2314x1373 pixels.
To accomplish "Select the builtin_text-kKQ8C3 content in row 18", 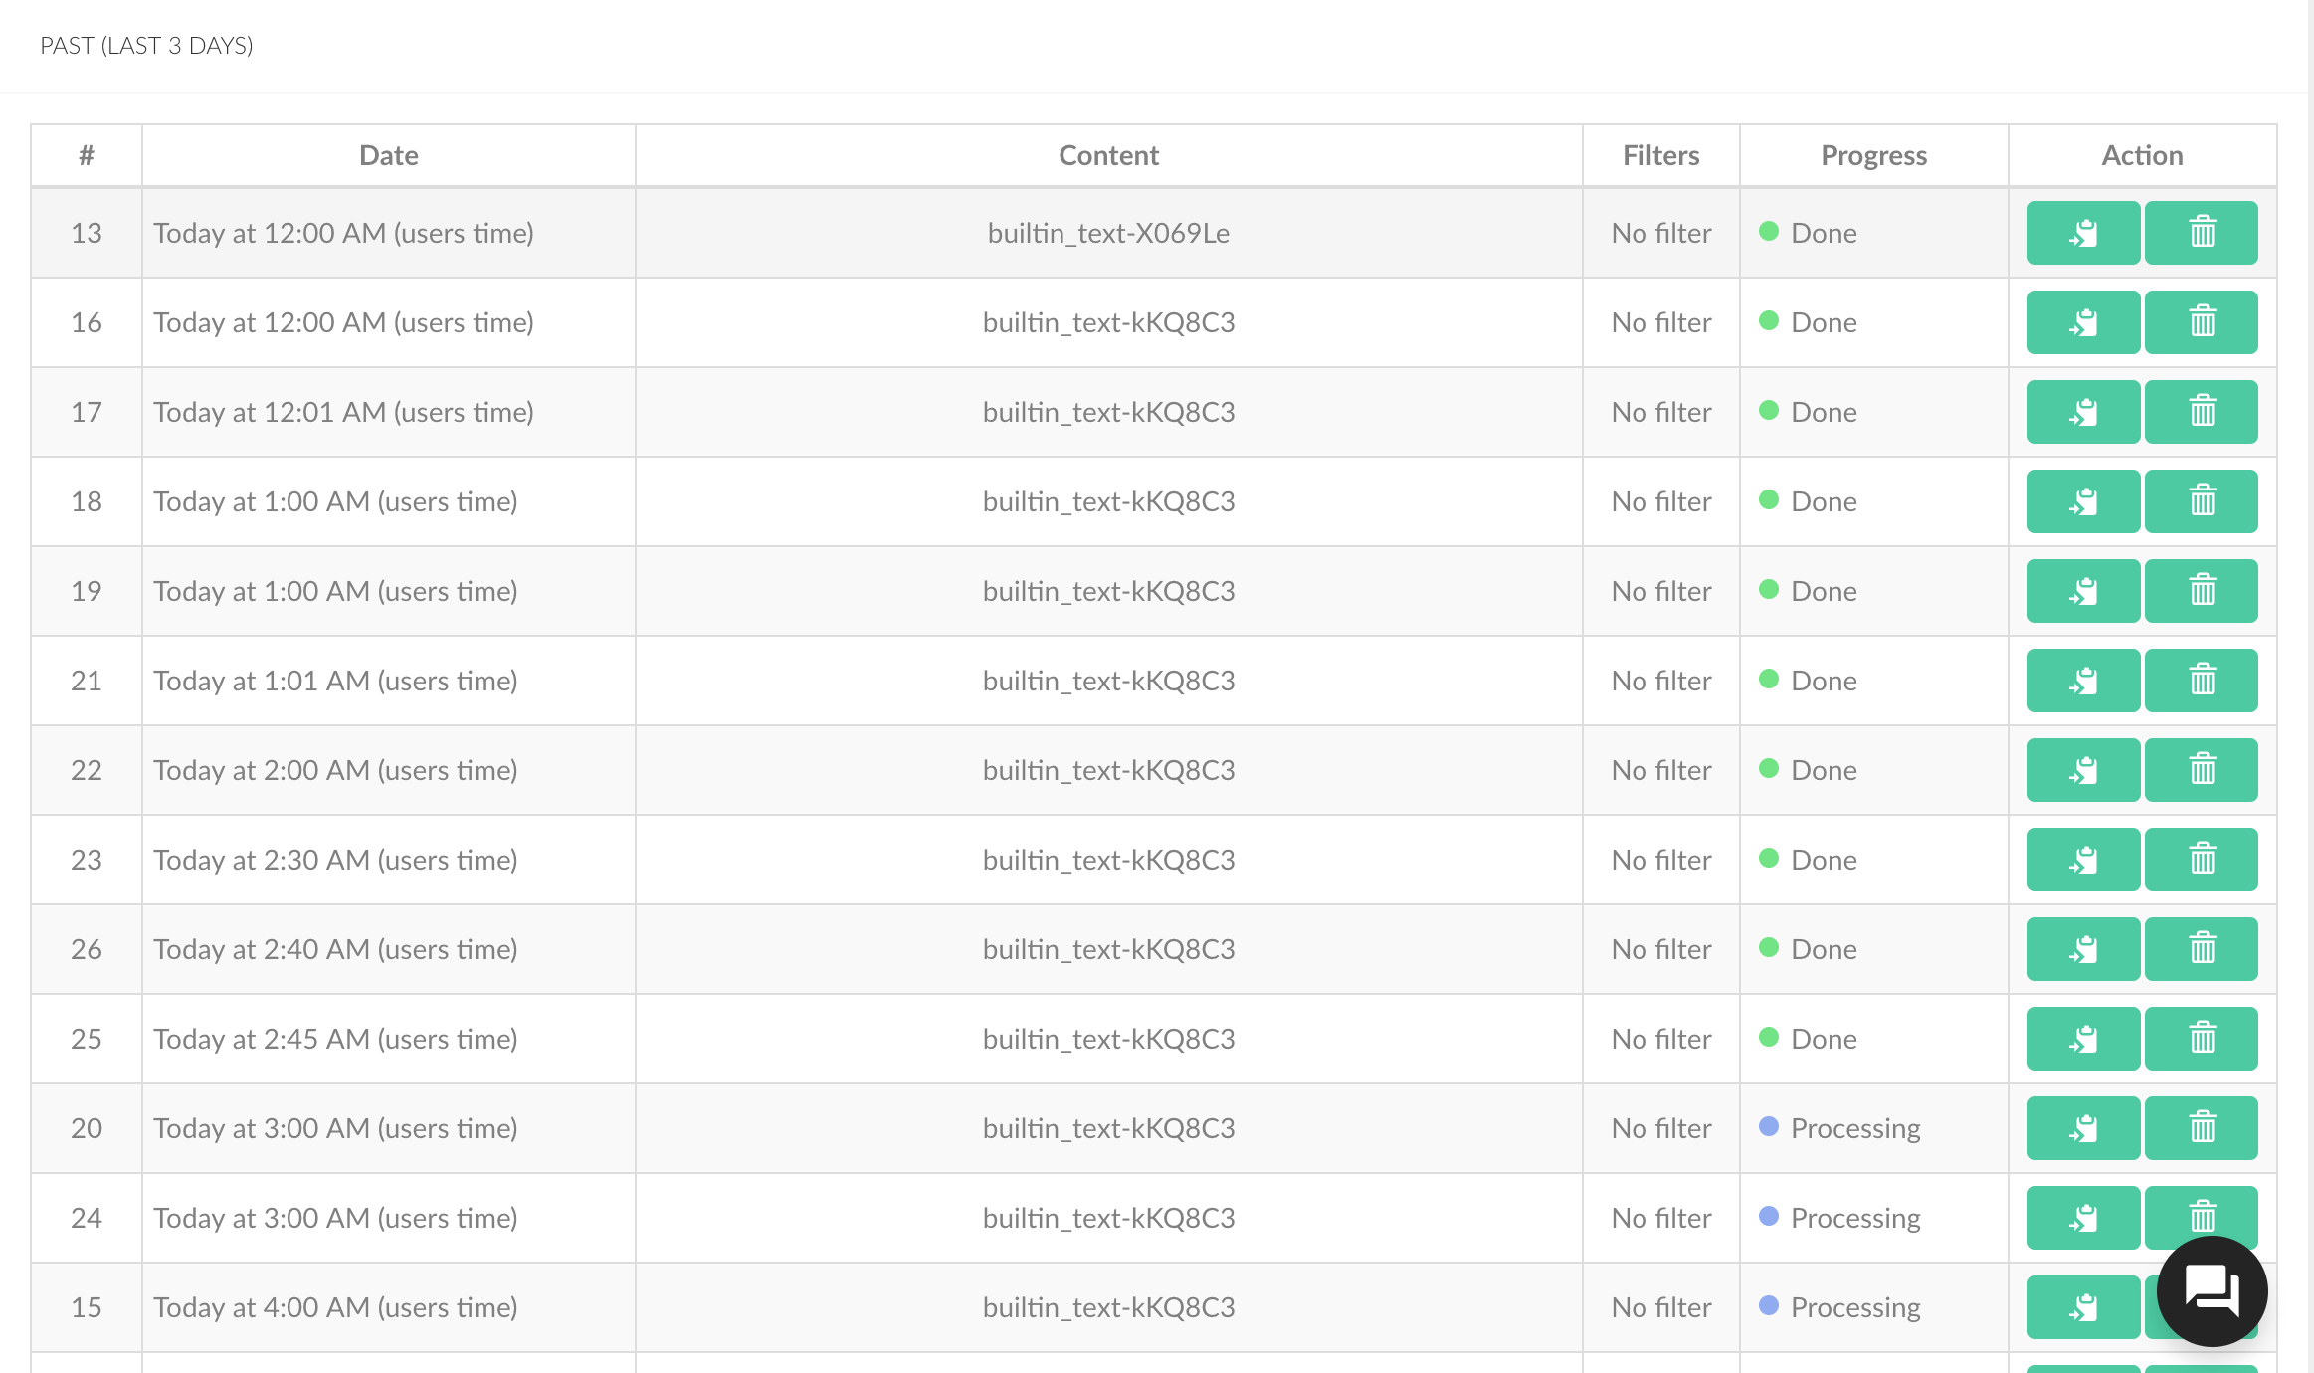I will [1108, 501].
